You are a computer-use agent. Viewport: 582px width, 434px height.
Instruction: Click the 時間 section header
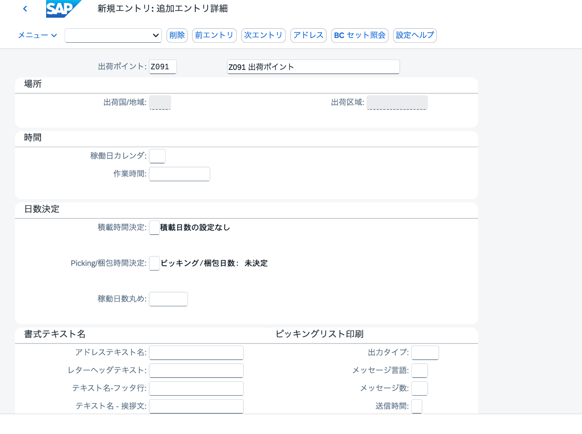click(33, 138)
